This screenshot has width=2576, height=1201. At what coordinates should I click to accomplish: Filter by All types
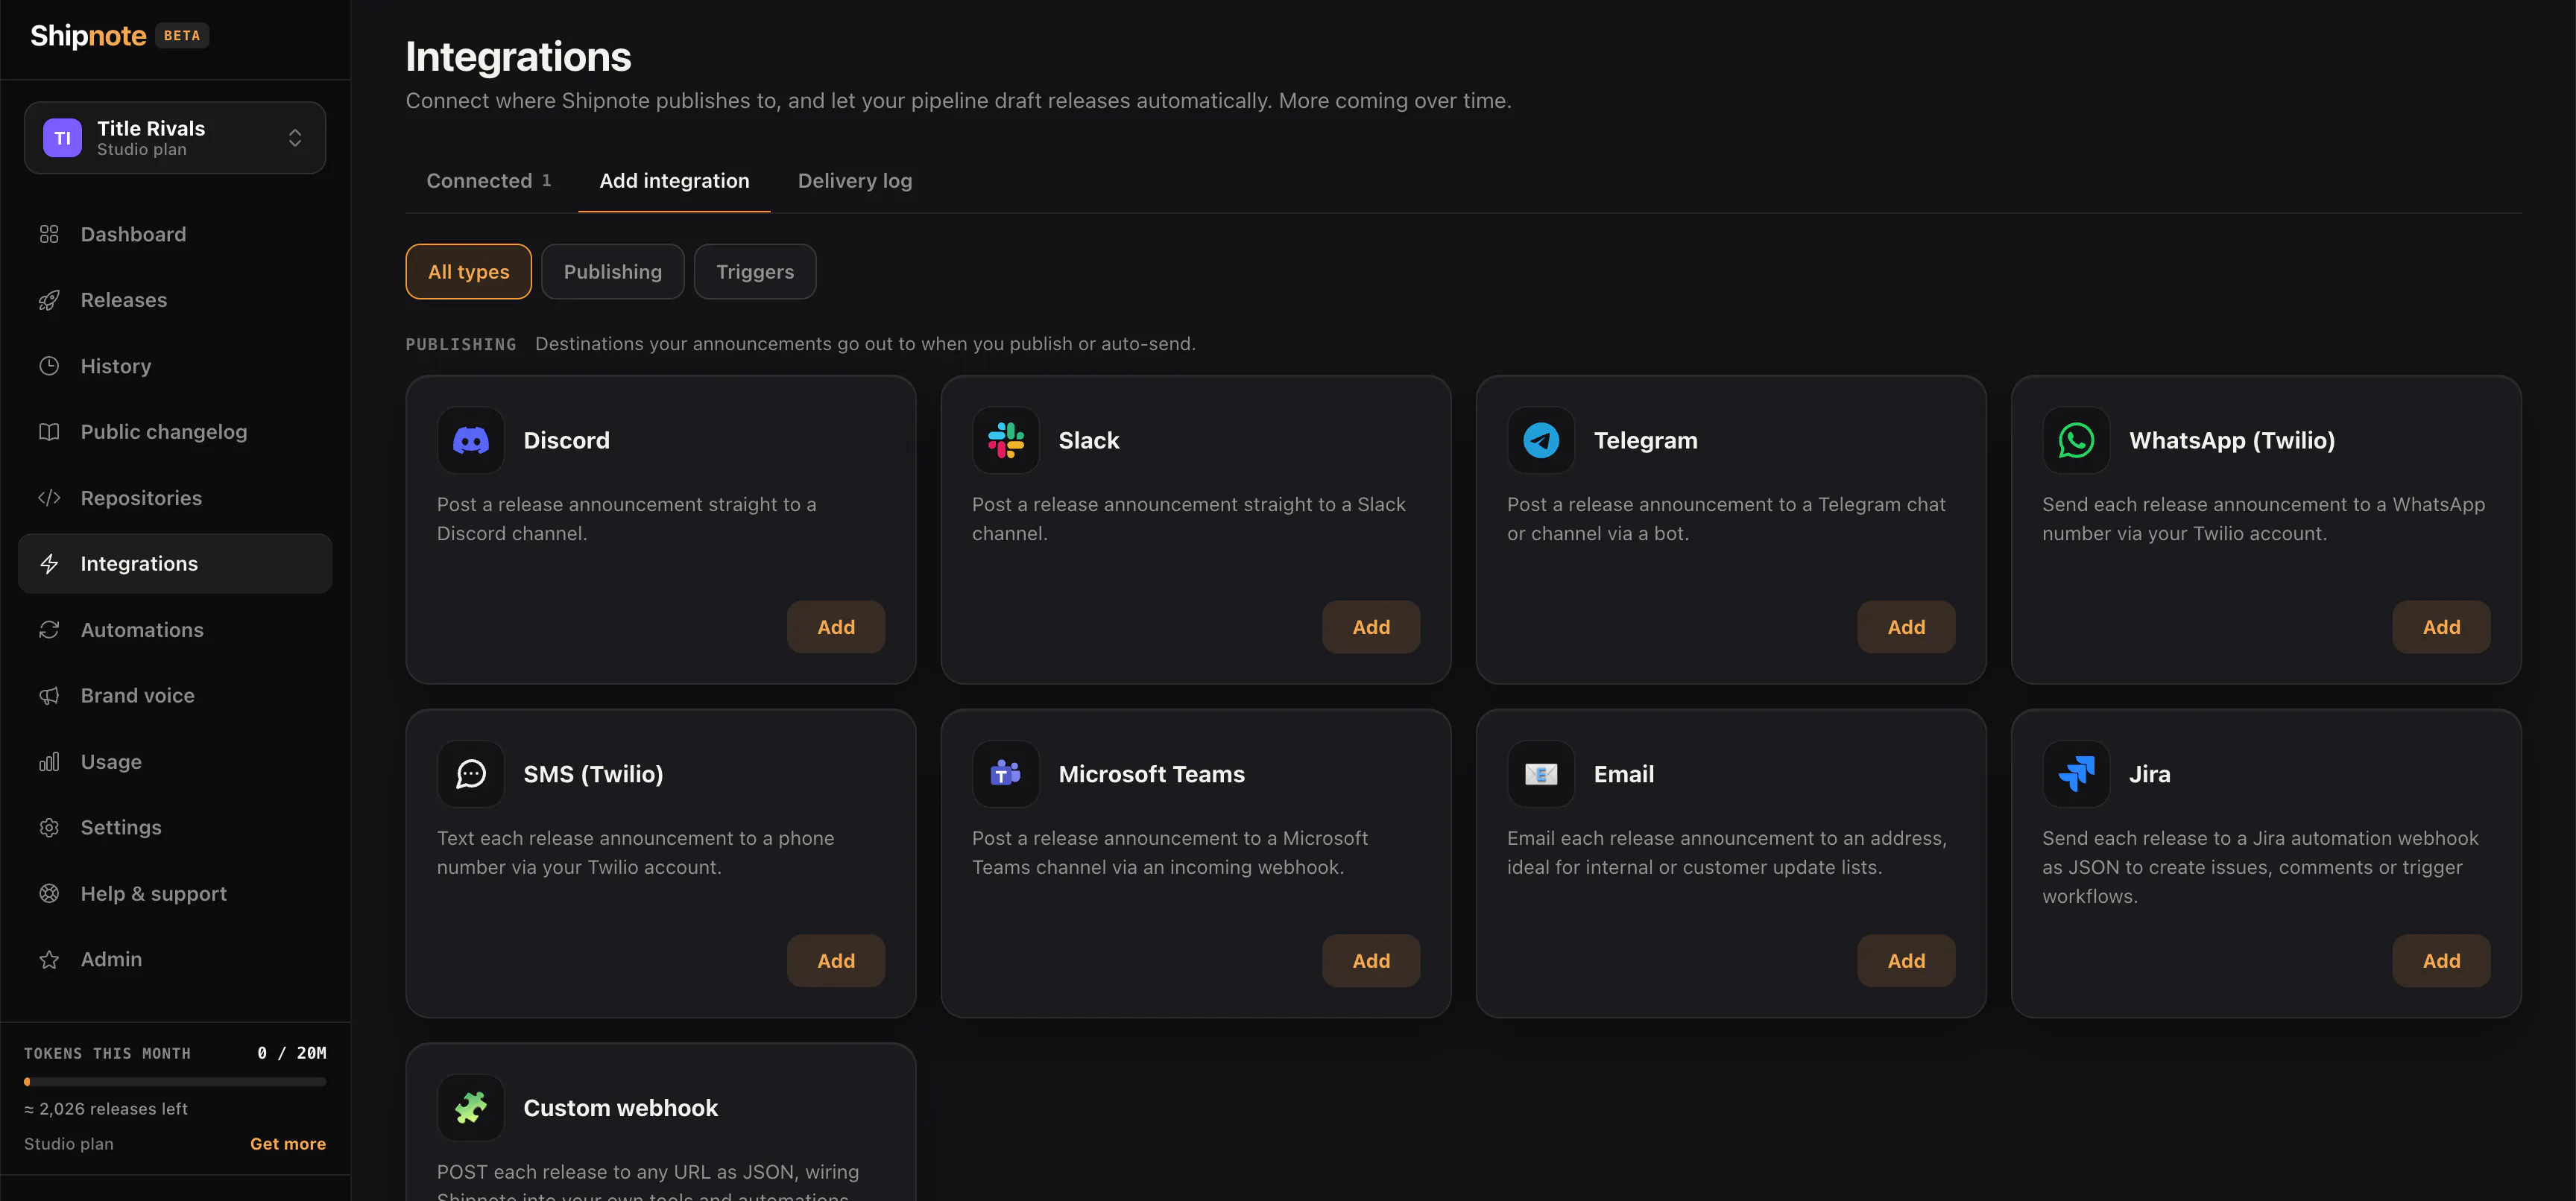click(468, 272)
